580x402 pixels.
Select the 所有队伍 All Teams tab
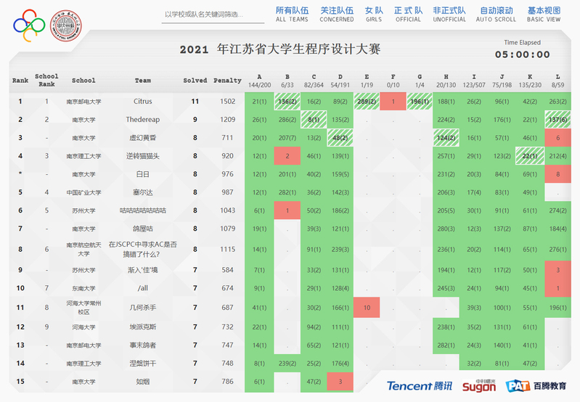292,15
